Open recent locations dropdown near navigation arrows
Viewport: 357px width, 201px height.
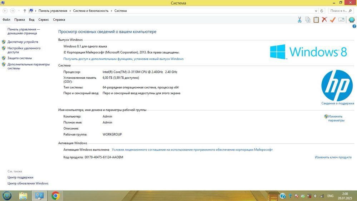click(19, 11)
